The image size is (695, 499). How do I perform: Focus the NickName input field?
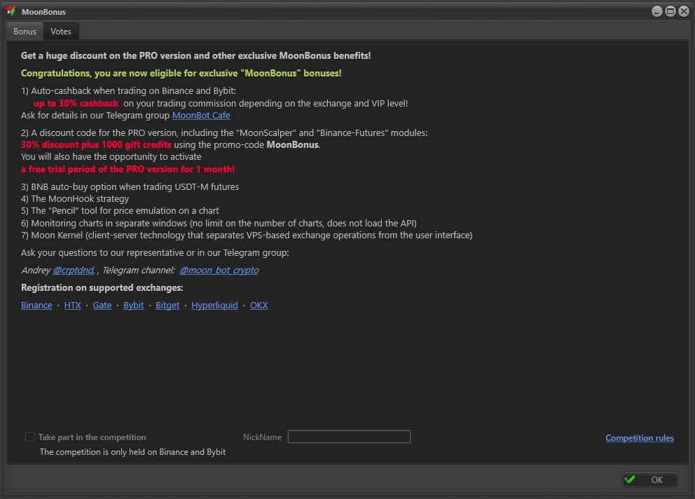349,437
